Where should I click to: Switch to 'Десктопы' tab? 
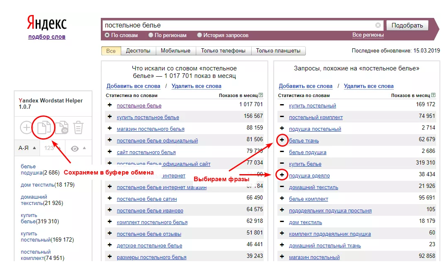138,51
